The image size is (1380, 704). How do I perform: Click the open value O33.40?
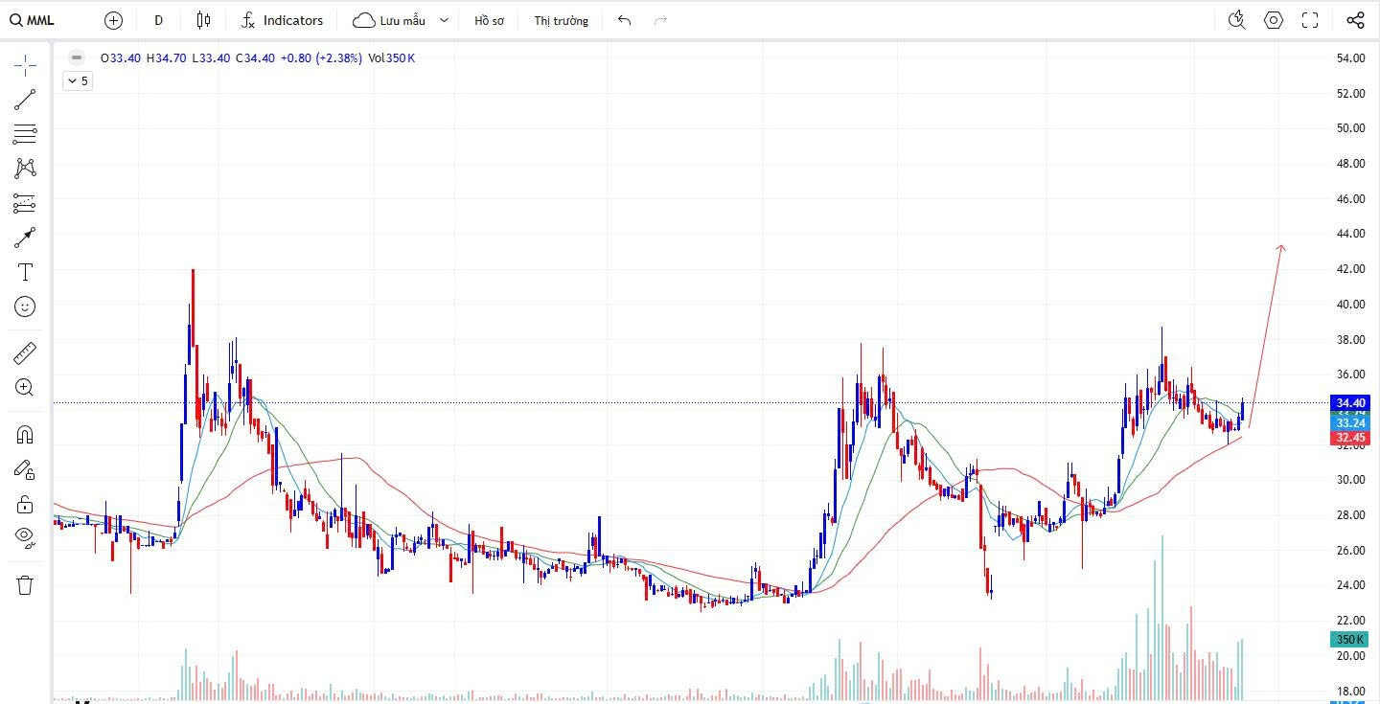tap(120, 58)
